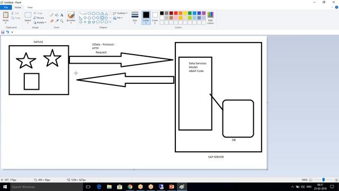Click the Search Windows box
339x191 pixels.
coord(46,187)
